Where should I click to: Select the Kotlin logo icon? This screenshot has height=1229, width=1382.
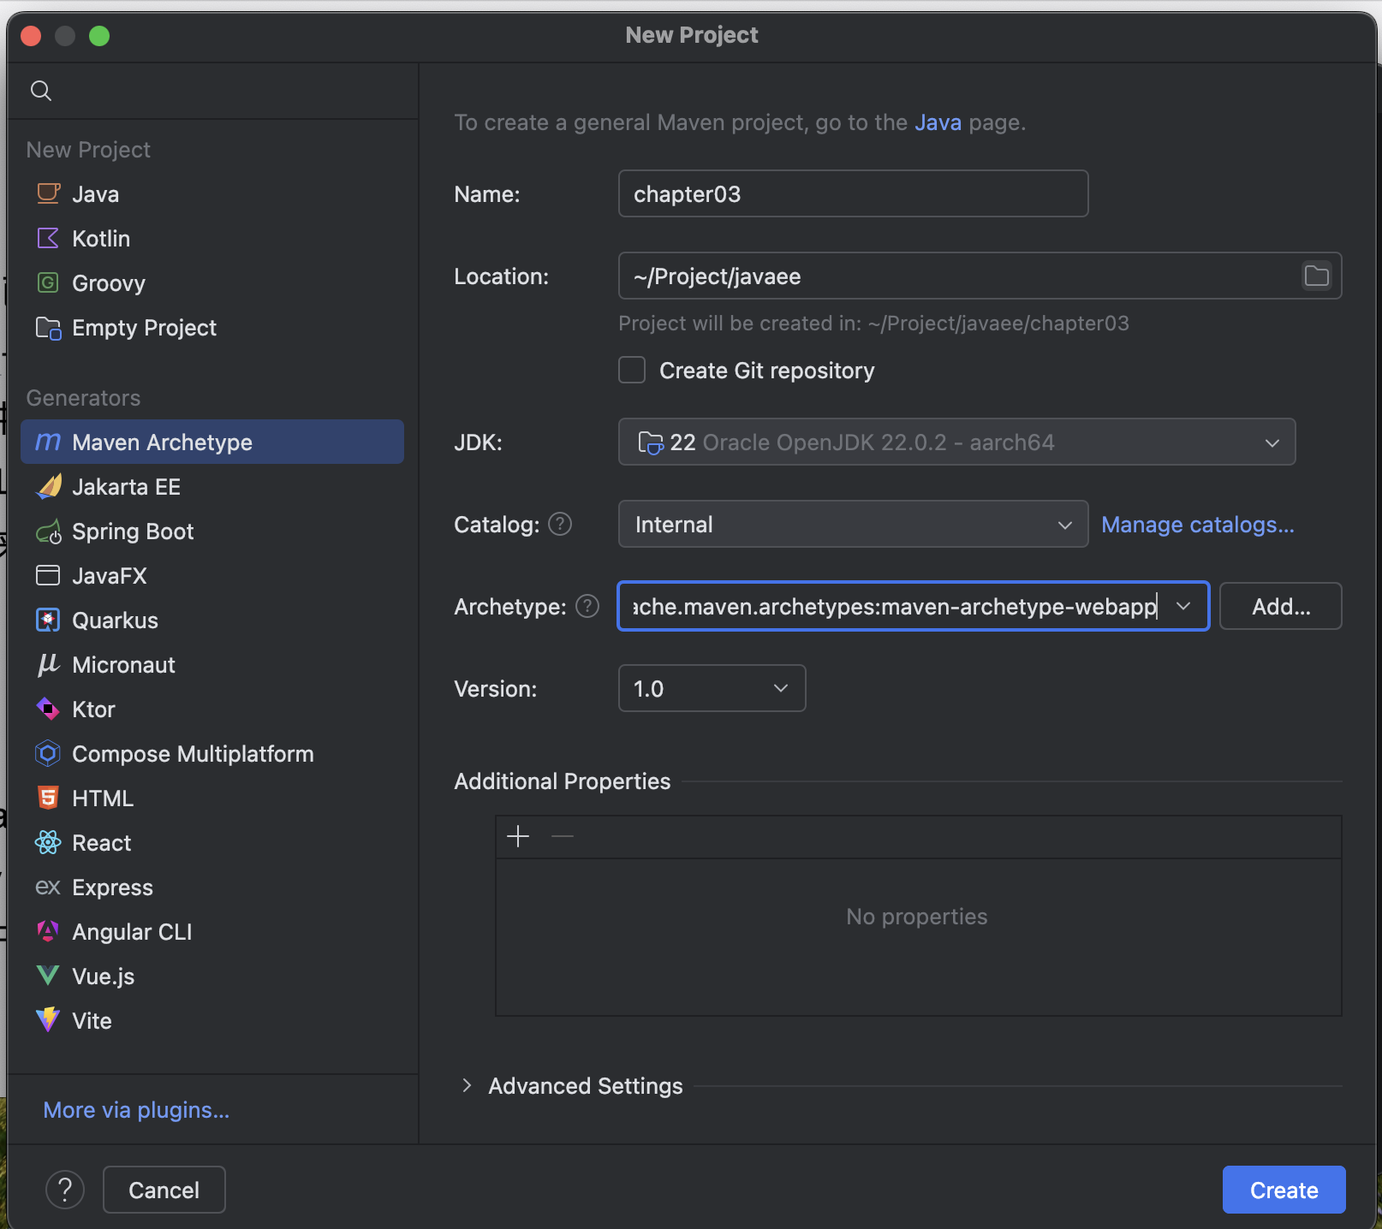pos(48,238)
